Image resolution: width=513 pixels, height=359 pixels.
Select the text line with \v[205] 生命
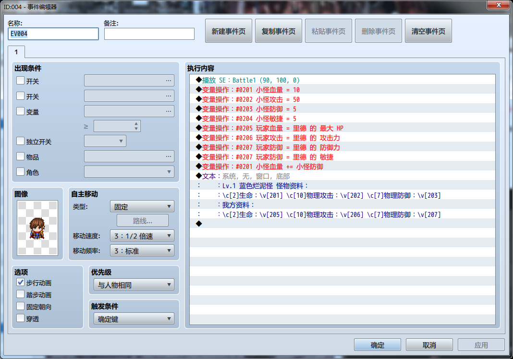(342, 215)
